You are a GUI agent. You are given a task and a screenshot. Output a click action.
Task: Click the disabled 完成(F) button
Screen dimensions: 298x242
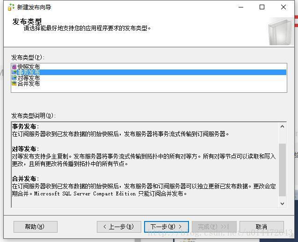pyautogui.click(x=214, y=227)
